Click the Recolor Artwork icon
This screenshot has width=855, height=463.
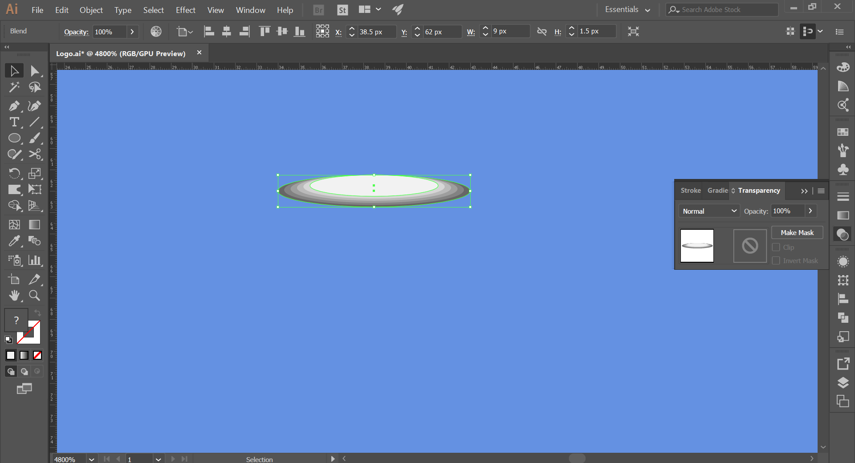pyautogui.click(x=156, y=31)
